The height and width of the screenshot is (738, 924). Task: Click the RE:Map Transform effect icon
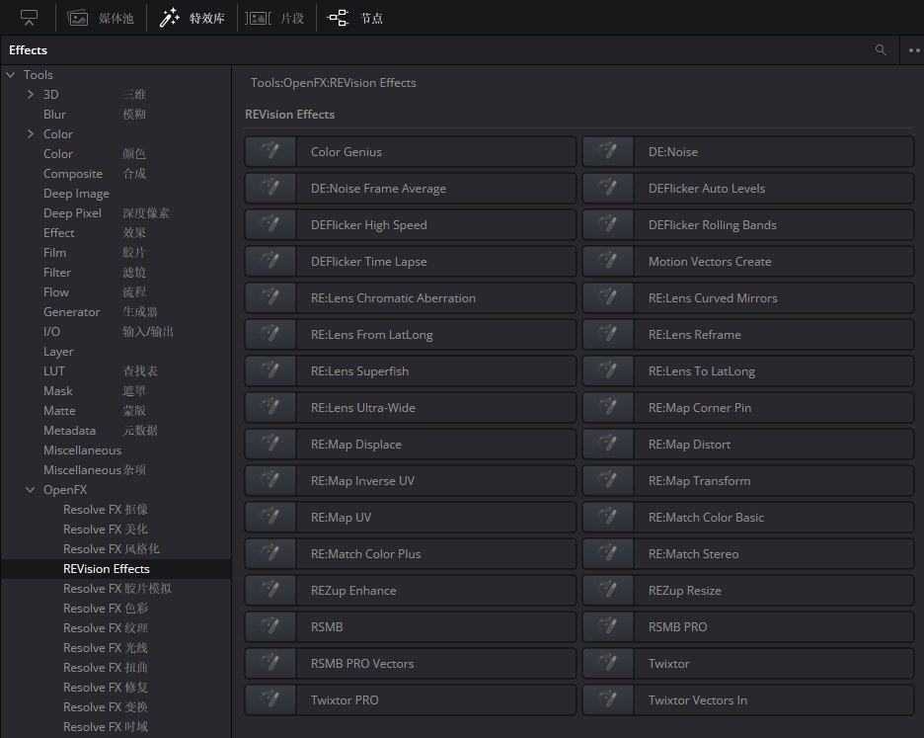click(x=608, y=481)
